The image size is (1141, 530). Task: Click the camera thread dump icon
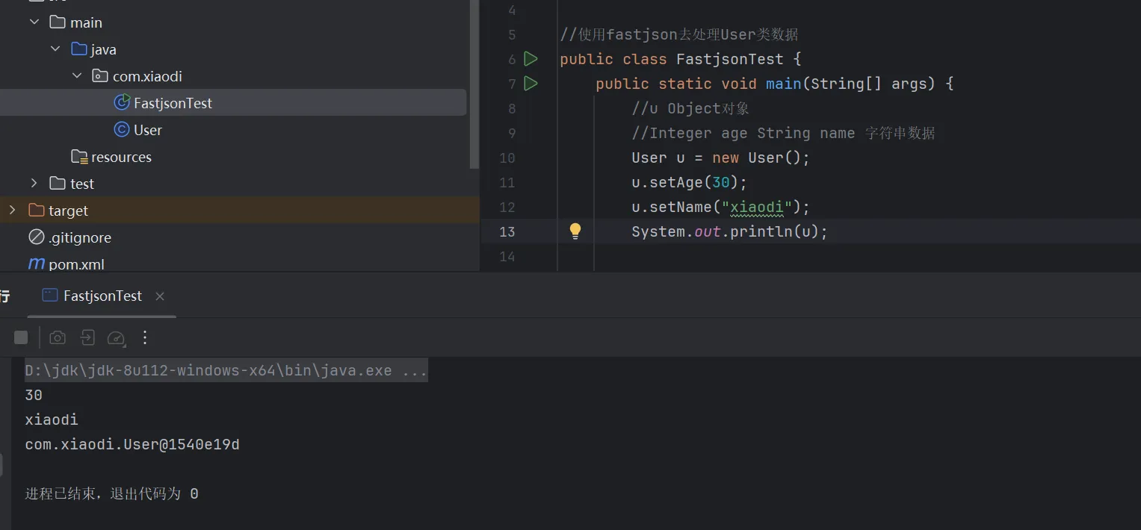pos(58,337)
